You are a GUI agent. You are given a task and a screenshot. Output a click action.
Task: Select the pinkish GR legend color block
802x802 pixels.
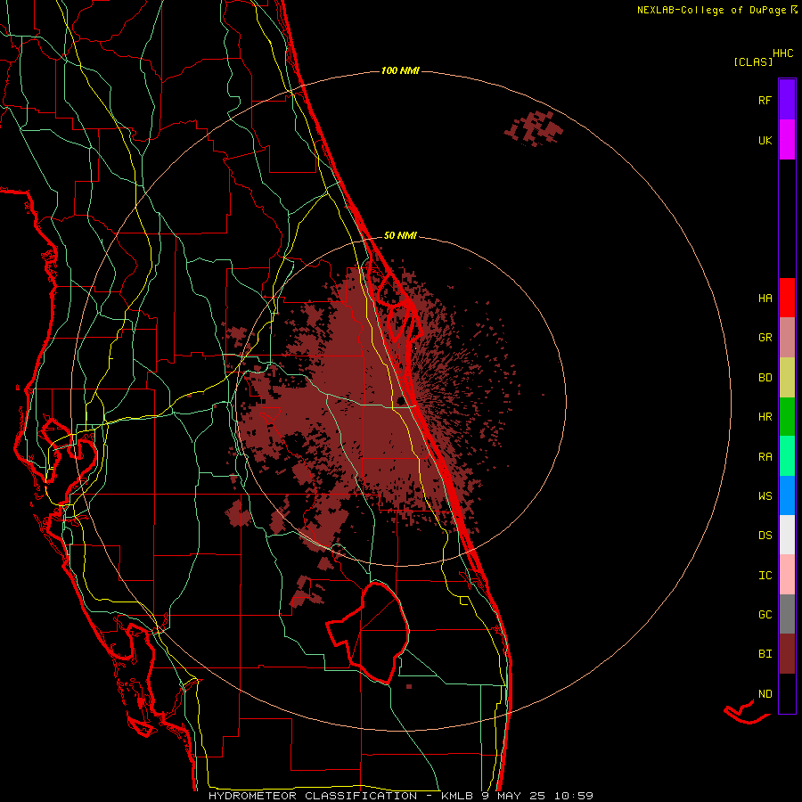(x=787, y=338)
